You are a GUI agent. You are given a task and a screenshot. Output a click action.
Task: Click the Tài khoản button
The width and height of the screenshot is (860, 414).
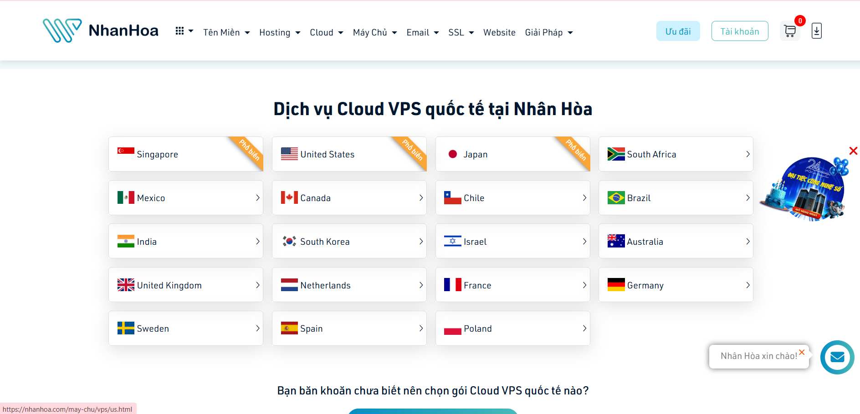739,31
